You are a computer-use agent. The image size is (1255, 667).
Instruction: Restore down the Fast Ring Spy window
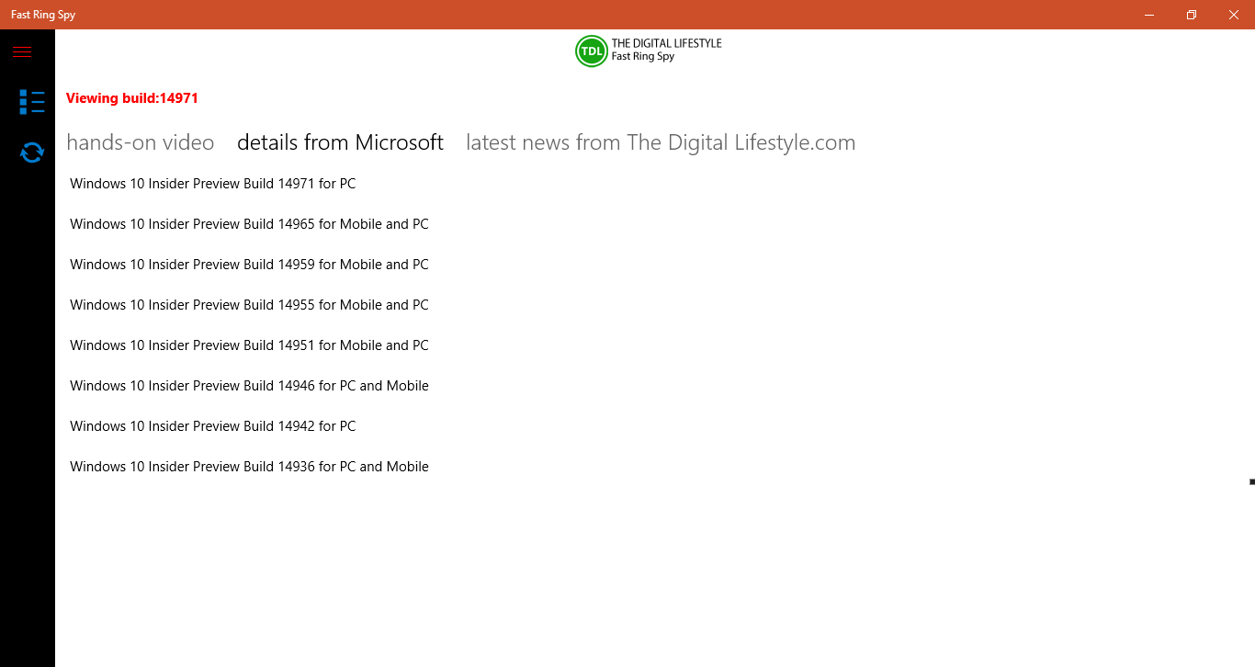(1192, 15)
